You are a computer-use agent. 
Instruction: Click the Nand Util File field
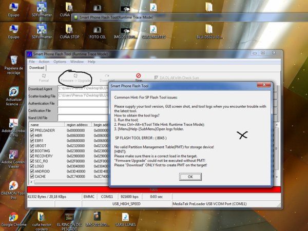tap(83, 118)
